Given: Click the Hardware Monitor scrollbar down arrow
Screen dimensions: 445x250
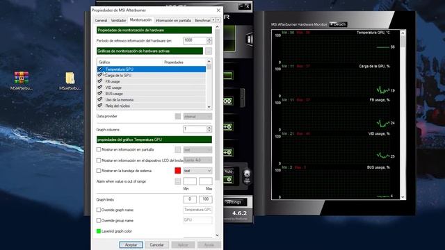Looking at the screenshot, I should (403, 197).
